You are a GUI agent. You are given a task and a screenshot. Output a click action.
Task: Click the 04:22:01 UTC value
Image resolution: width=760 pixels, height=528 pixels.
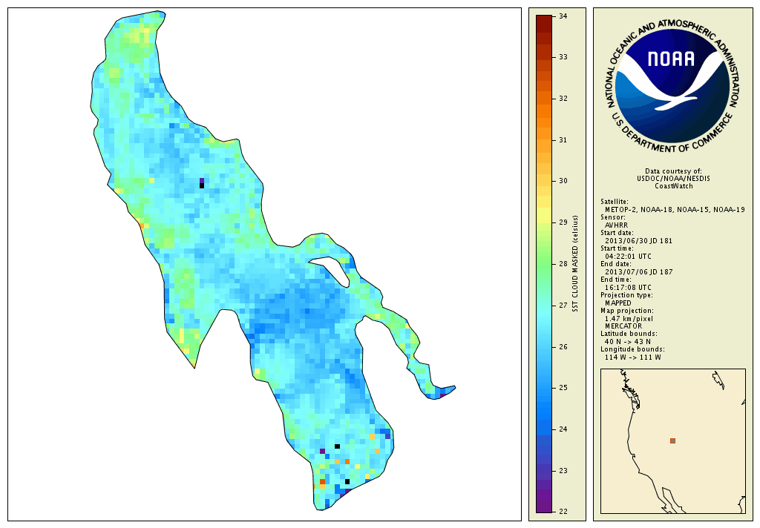point(628,257)
